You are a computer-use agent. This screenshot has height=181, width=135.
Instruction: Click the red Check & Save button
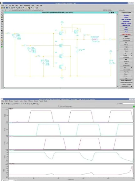tap(126, 34)
